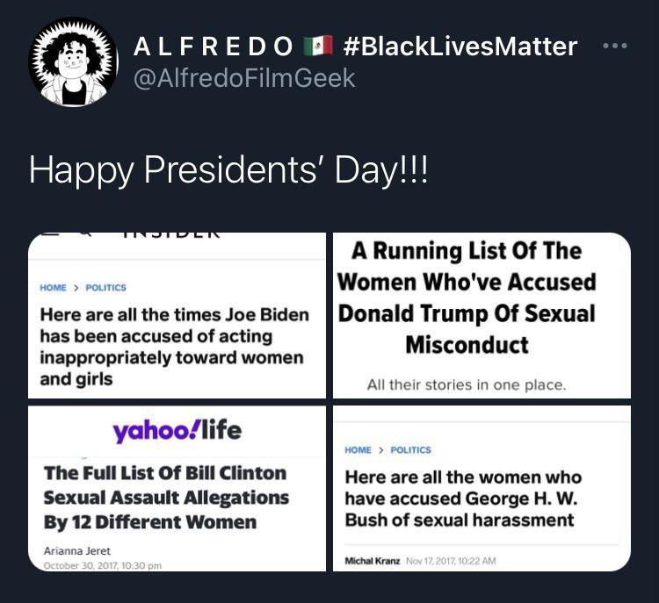Click POLITICS breadcrumb above the Bush headline
This screenshot has height=603, width=659.
[410, 450]
